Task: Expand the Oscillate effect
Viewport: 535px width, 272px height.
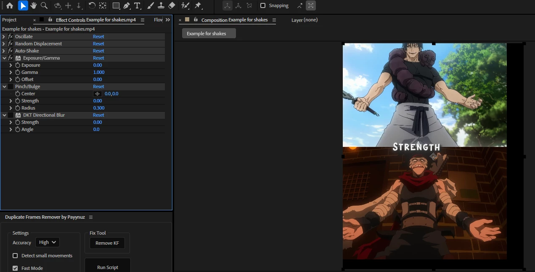Action: click(4, 37)
